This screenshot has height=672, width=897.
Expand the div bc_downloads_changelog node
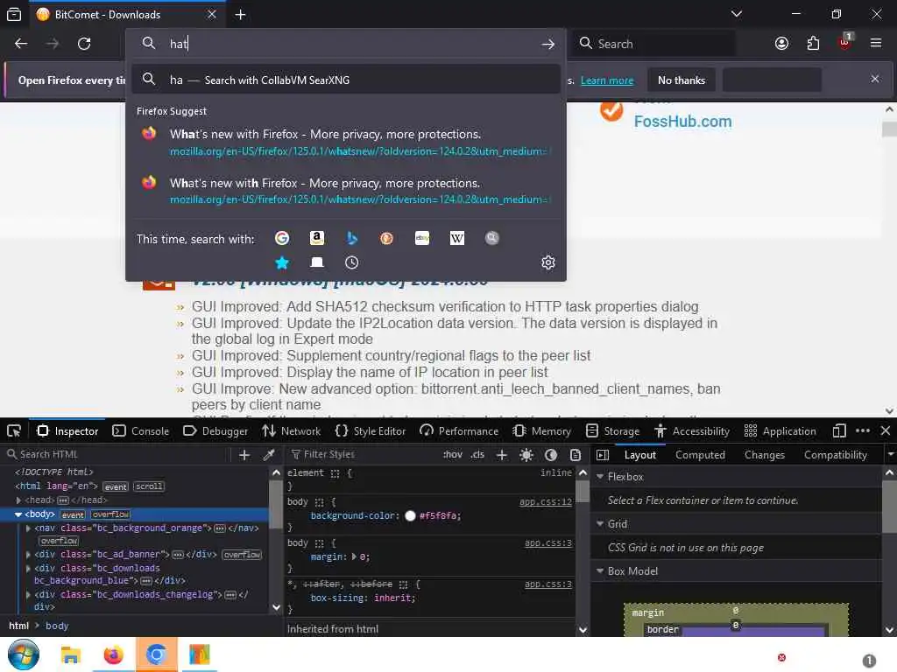point(28,595)
